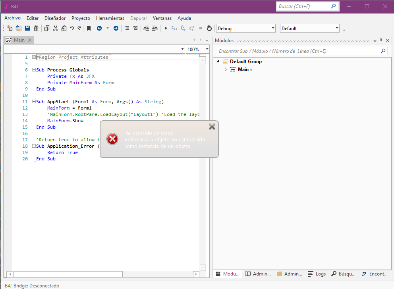The width and height of the screenshot is (394, 289).
Task: Pin the Módulos panel with the pushpin
Action: pos(381,40)
